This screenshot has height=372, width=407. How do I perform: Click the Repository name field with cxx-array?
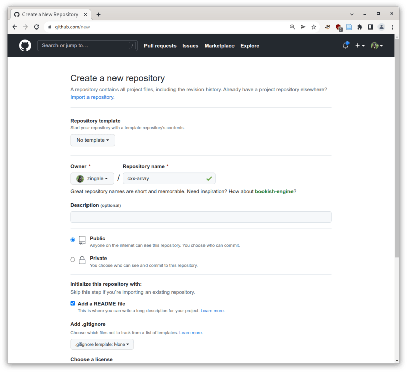click(169, 178)
